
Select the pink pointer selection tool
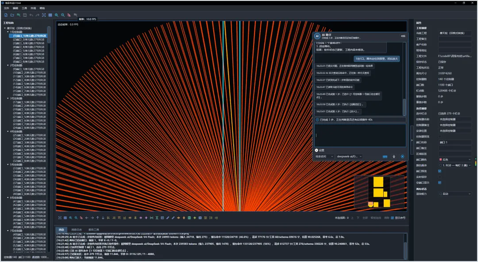(69, 15)
